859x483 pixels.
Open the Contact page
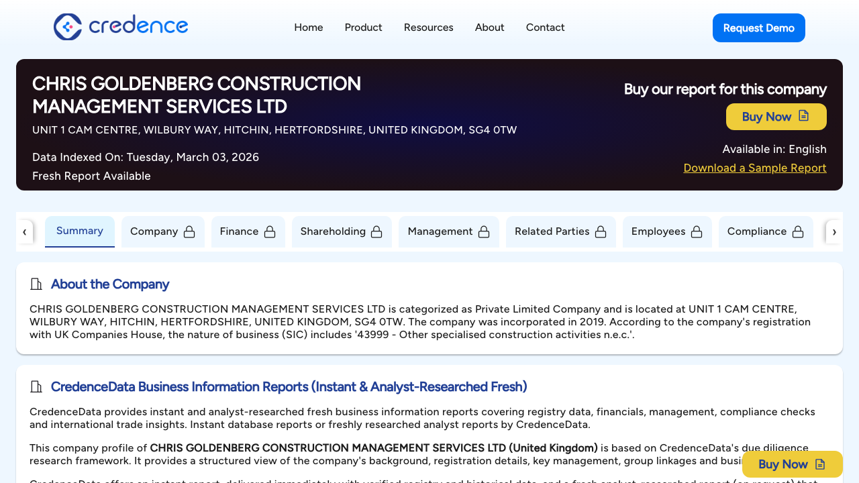coord(545,28)
